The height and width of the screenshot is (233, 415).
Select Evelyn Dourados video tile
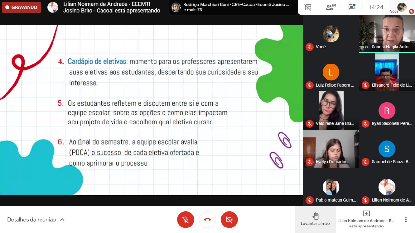(x=331, y=149)
